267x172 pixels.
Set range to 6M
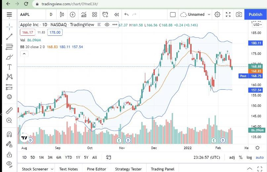point(59,157)
